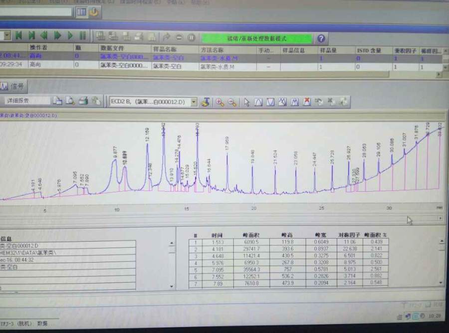Screen dimensions: 449x333
Task: Click the yellow icon next to the table grid icon
Action: [94, 12]
